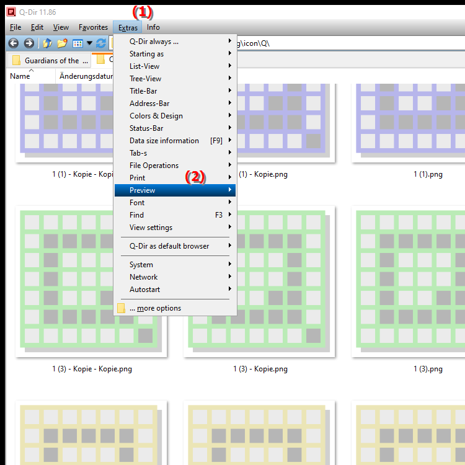Click the folder up one level icon
The height and width of the screenshot is (465, 465).
[47, 43]
